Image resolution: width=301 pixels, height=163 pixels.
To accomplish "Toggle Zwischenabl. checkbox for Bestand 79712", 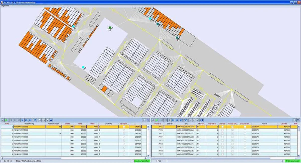I will click(245, 130).
